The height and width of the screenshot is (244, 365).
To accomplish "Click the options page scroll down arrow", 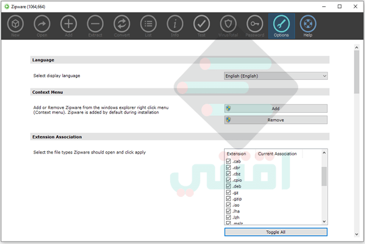I will coord(356,234).
